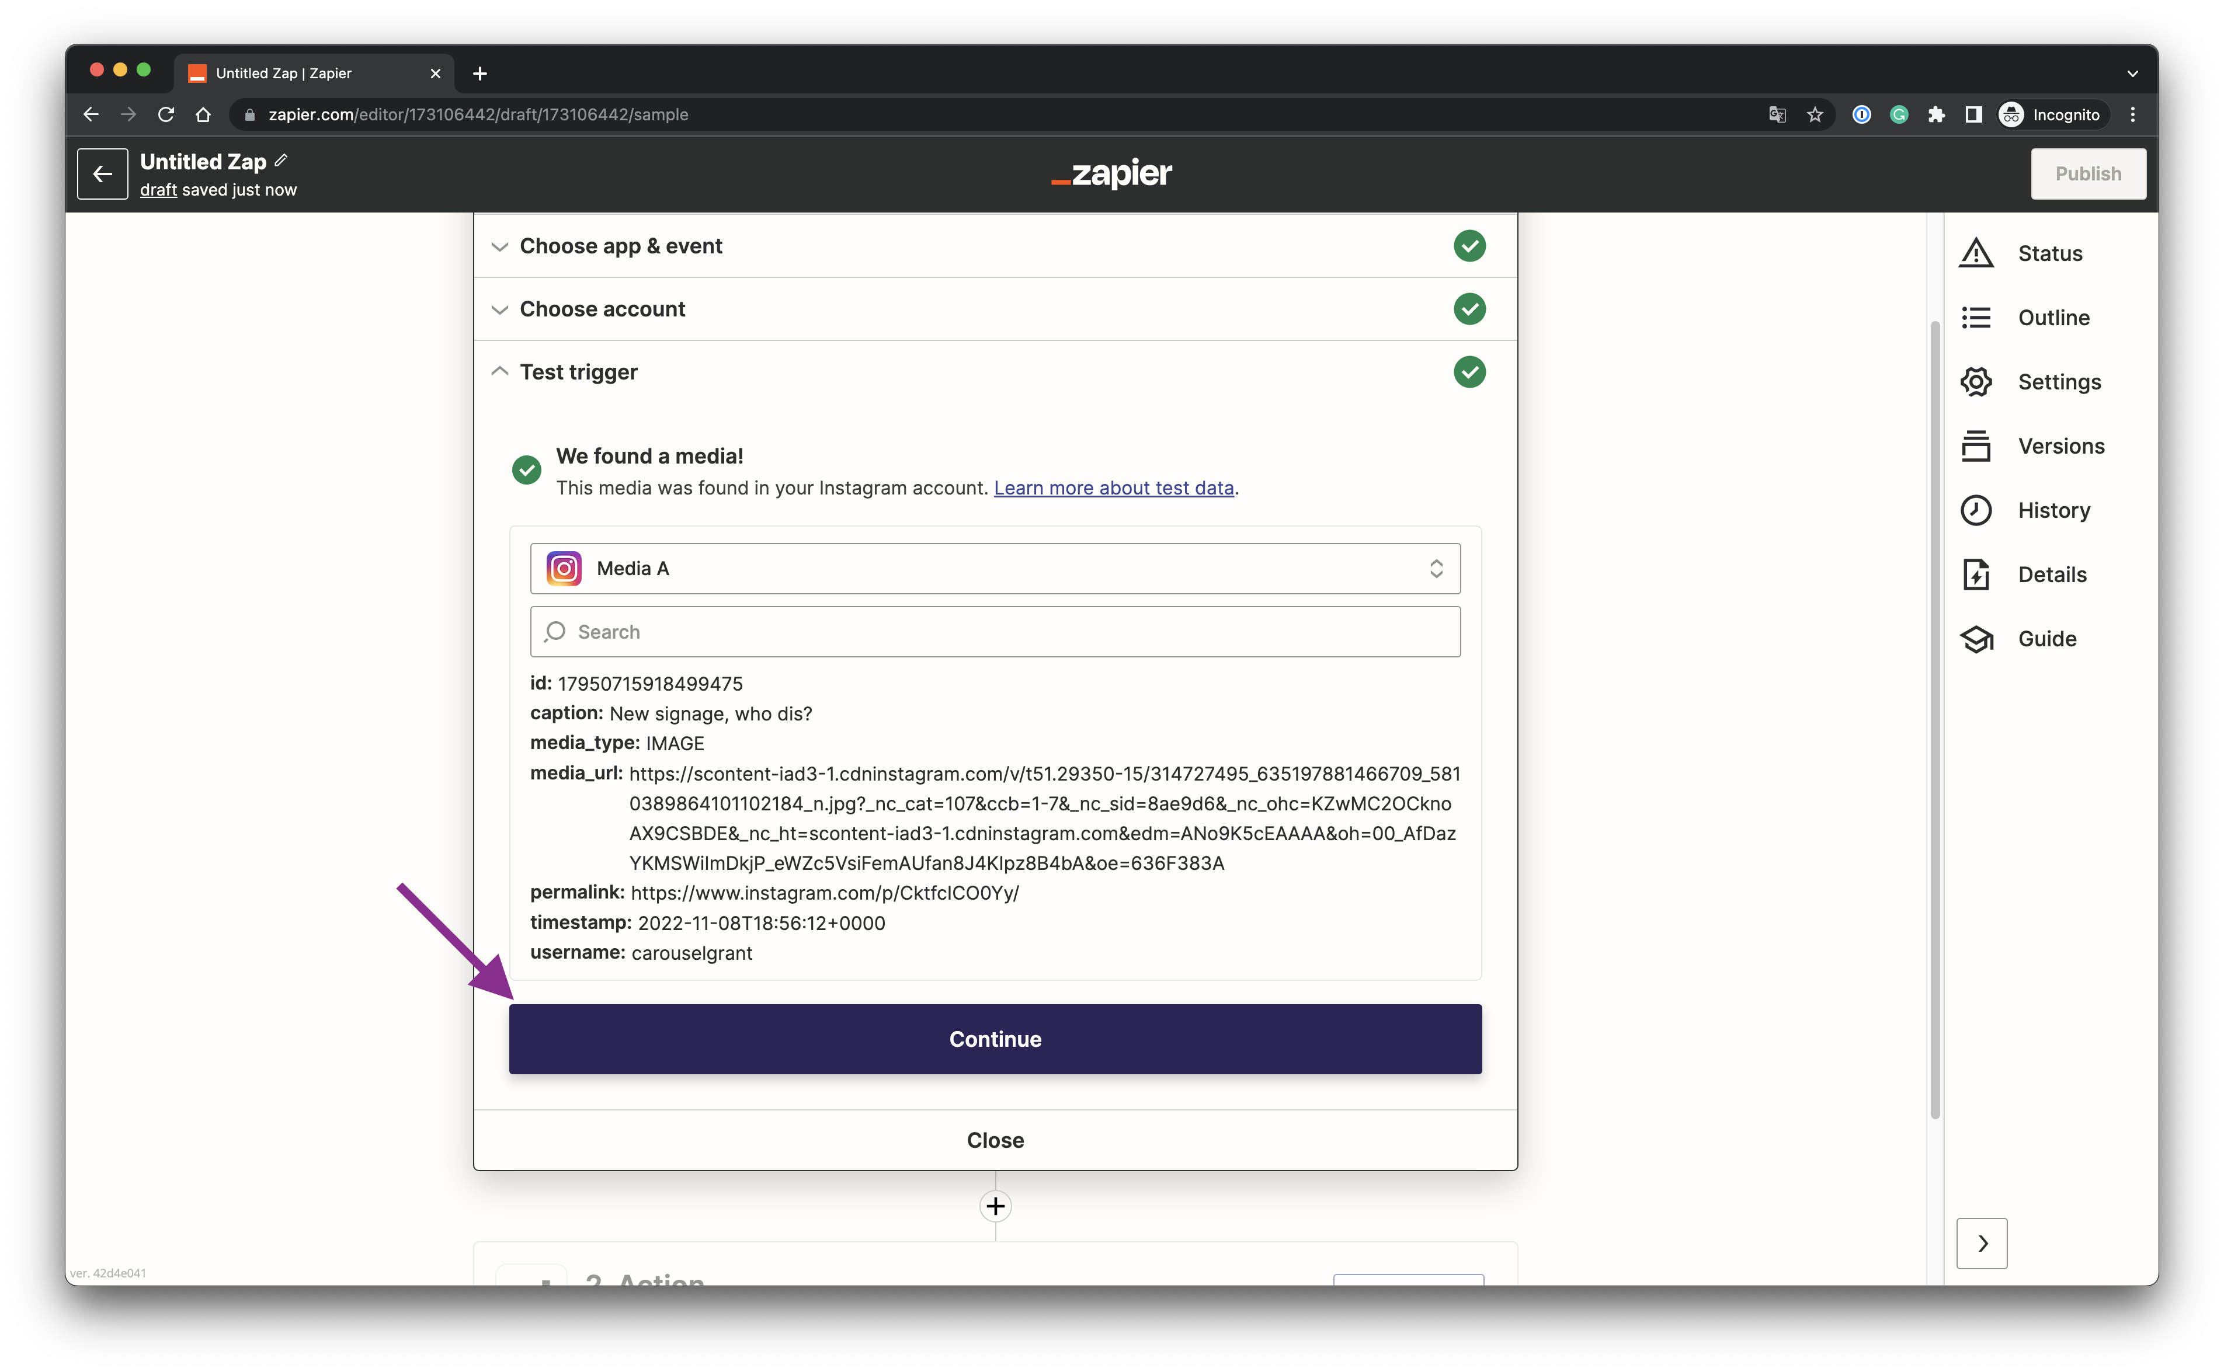Click the plus button to add a step
Screen dimensions: 2224x1372
click(x=995, y=1206)
